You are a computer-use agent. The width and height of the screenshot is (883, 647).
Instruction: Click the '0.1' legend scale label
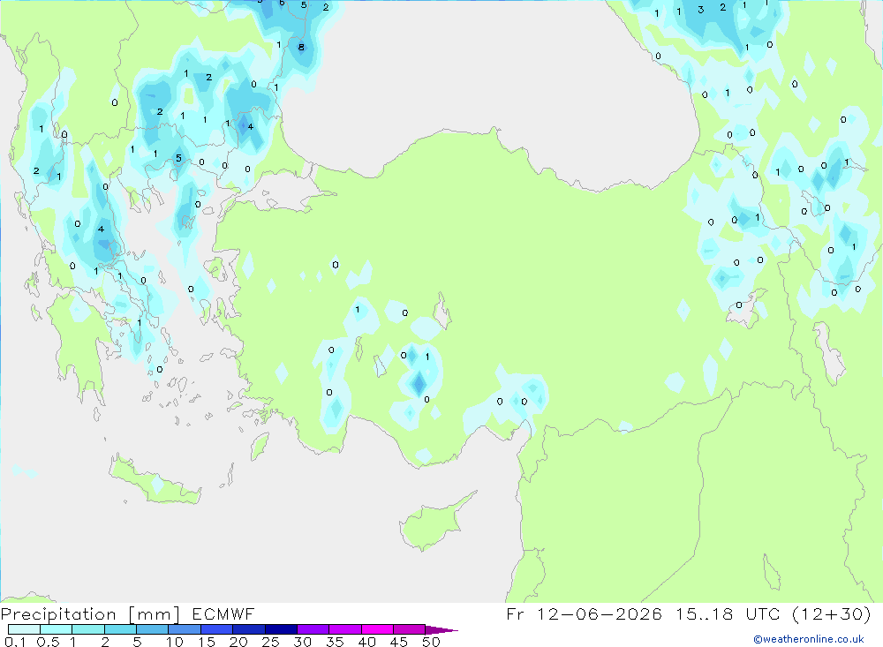pos(15,642)
